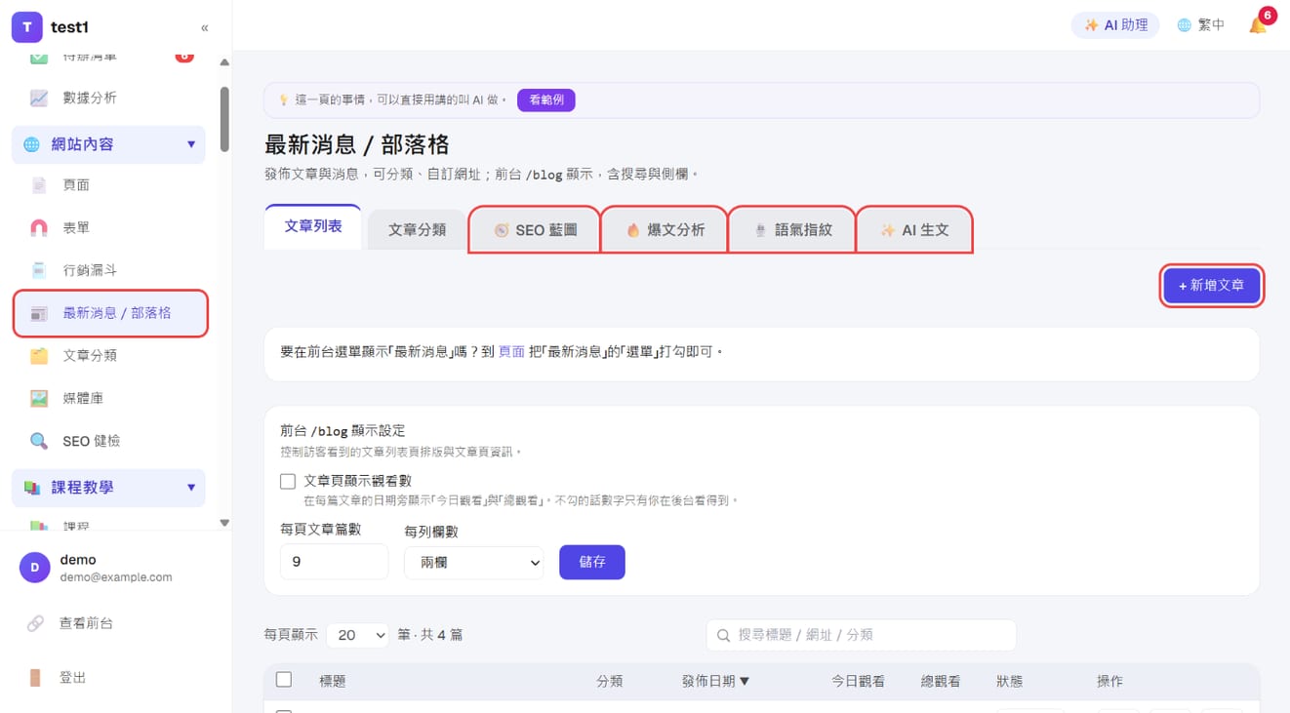Open the 每列欄數 dropdown

pos(473,563)
